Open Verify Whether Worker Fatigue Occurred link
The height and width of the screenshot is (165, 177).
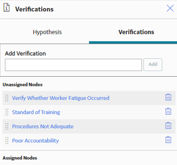[61, 98]
